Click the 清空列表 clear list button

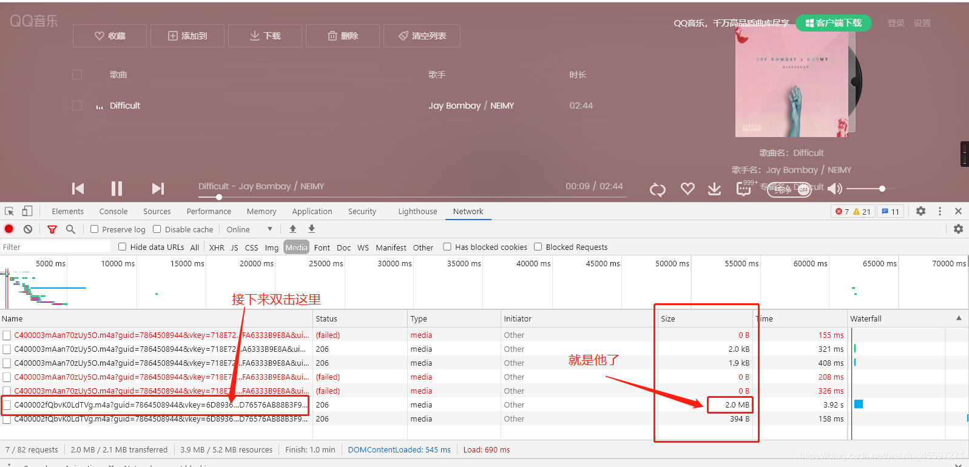[422, 36]
